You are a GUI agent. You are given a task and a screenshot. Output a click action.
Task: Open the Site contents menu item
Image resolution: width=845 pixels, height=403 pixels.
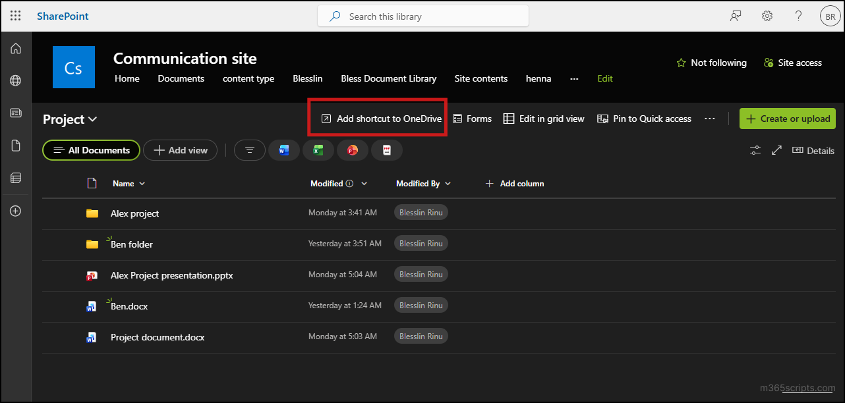481,78
